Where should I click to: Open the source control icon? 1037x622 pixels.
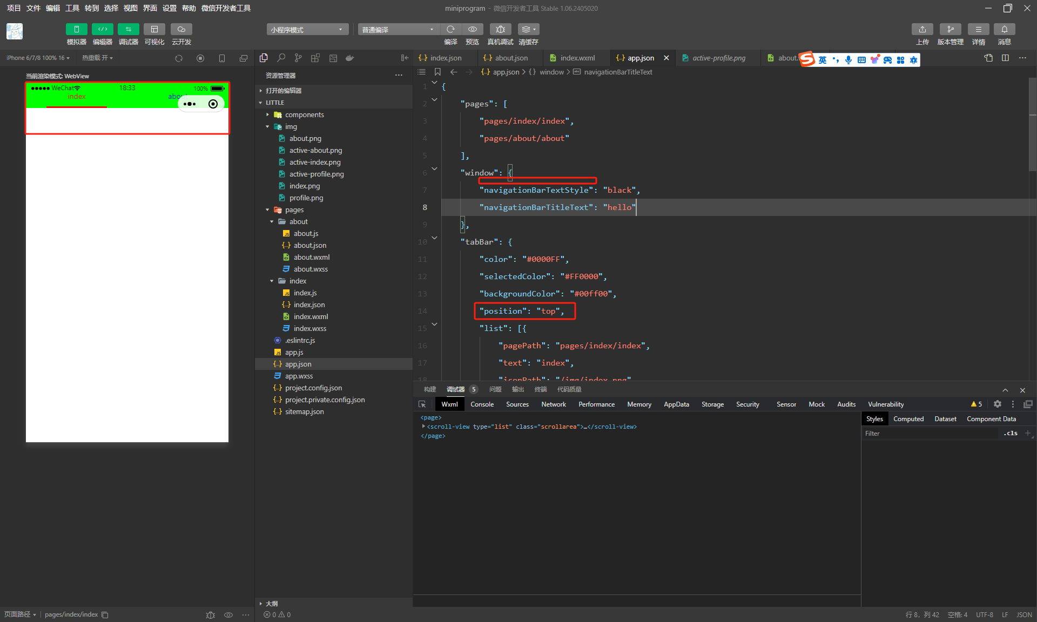(x=298, y=58)
